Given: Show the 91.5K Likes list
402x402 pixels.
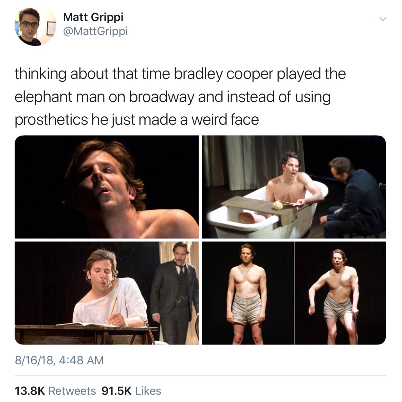Looking at the screenshot, I should 131,391.
